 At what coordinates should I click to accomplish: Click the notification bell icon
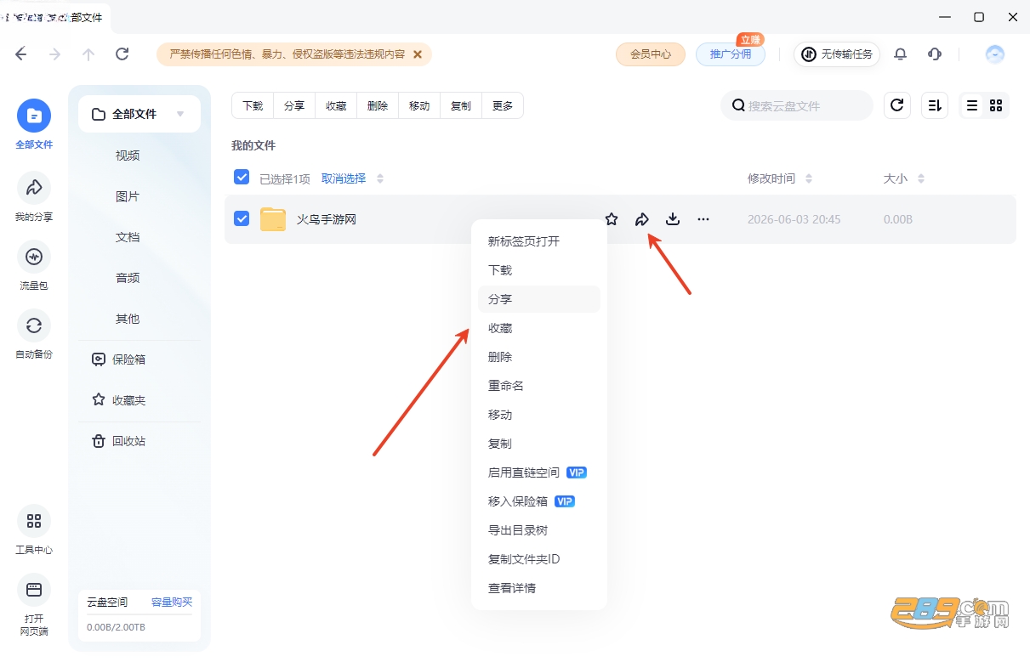tap(901, 54)
